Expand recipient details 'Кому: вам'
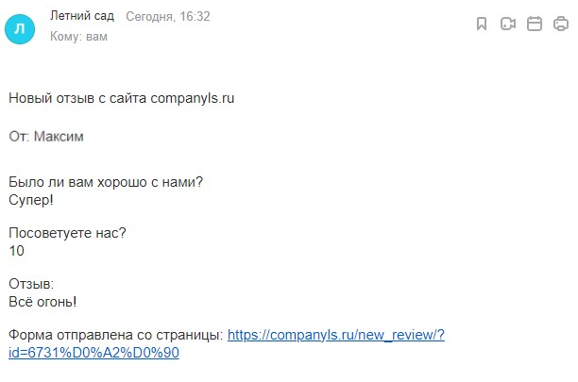The height and width of the screenshot is (382, 578). point(78,37)
